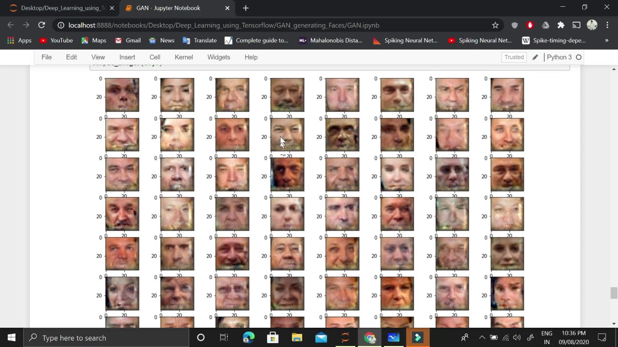Open the Windows Start menu
618x347 pixels.
click(x=12, y=337)
